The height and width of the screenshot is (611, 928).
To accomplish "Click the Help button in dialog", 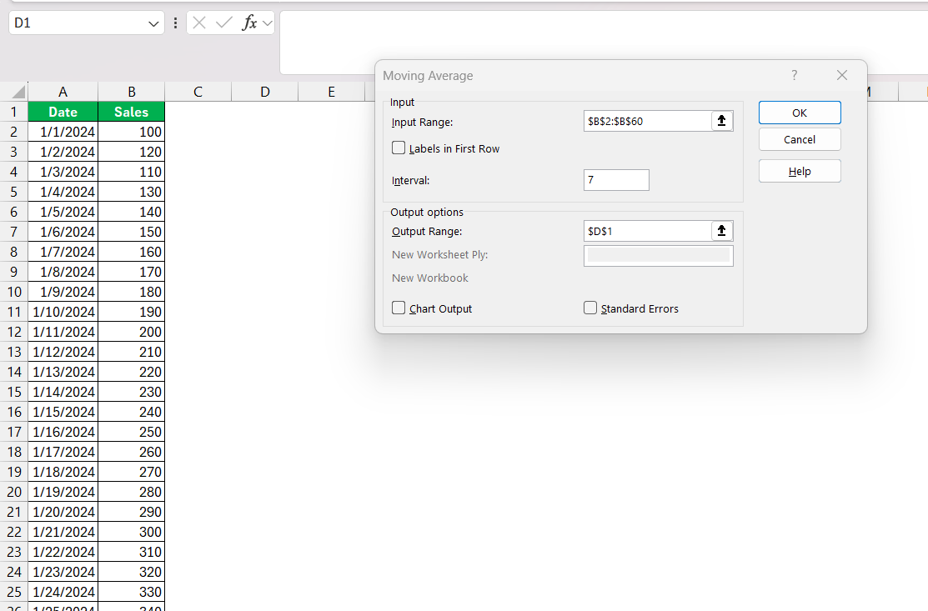I will pos(800,171).
